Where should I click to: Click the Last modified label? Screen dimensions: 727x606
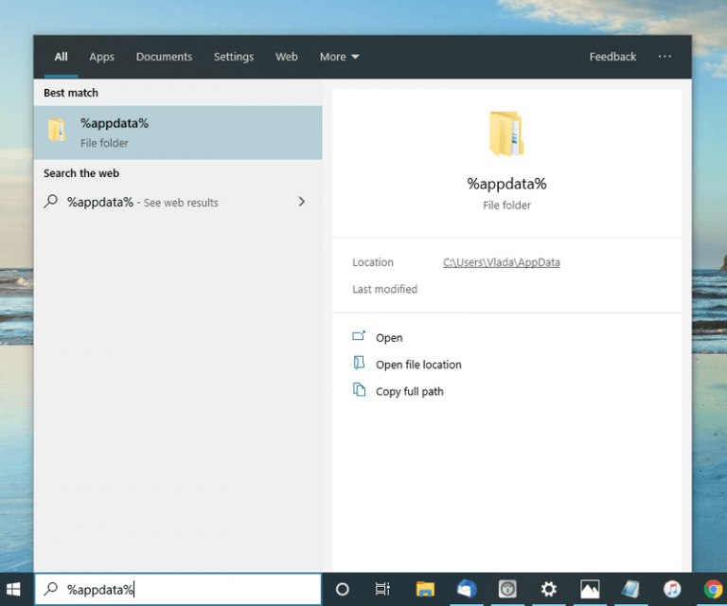click(x=384, y=289)
